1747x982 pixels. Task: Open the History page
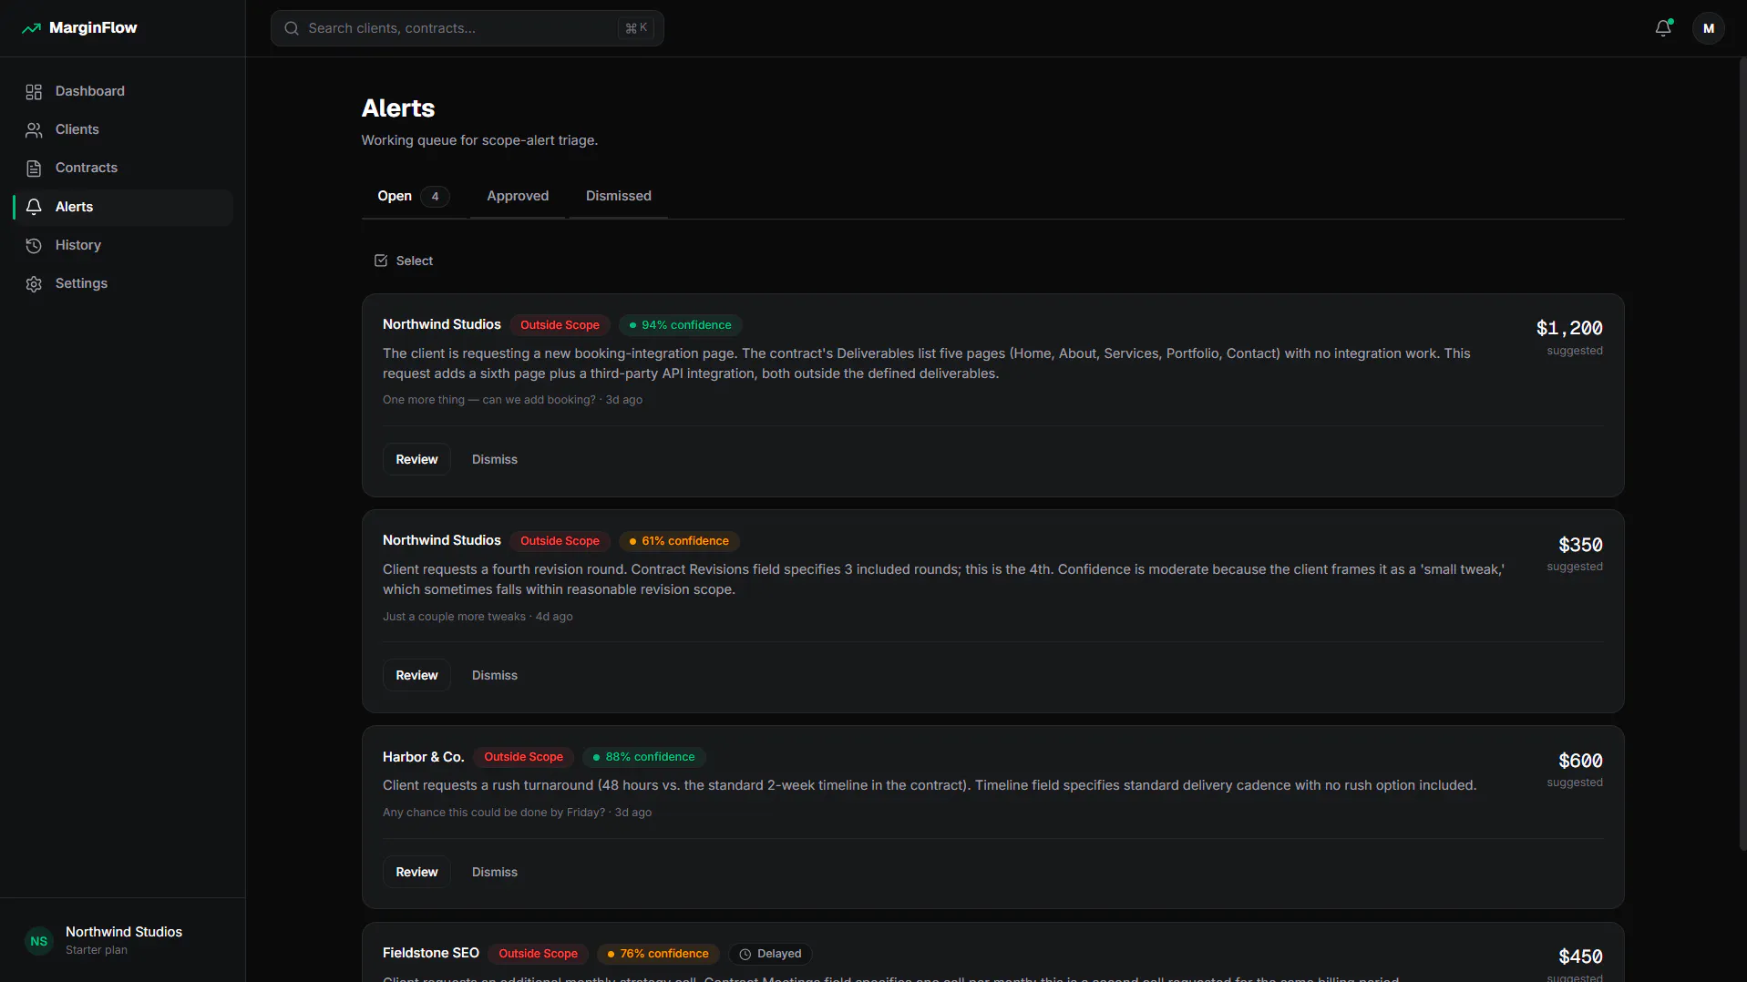(123, 245)
